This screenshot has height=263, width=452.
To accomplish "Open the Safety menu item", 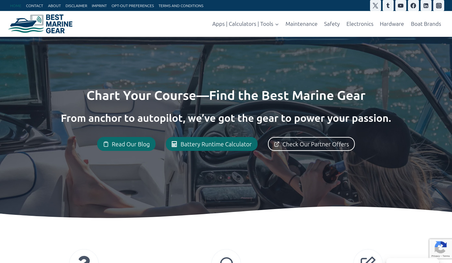I will (332, 24).
